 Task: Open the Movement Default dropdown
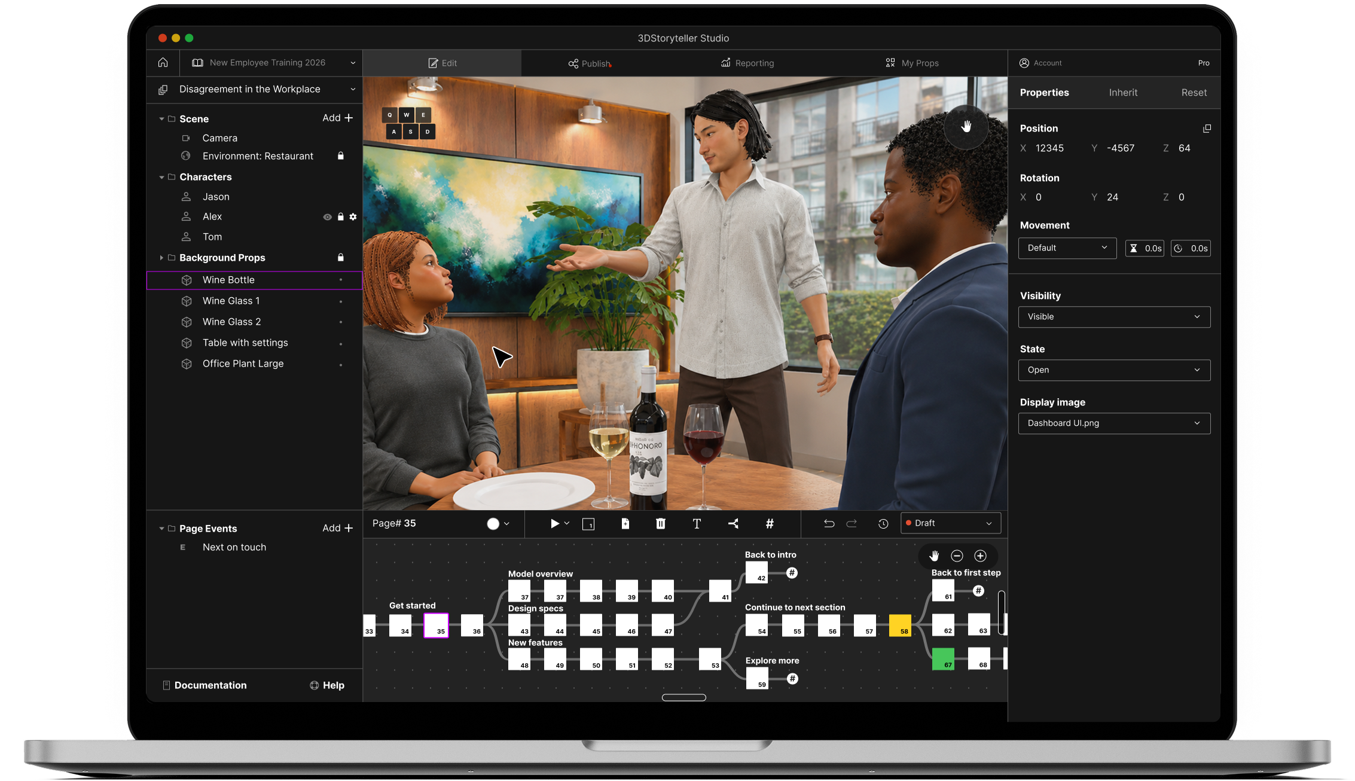coord(1067,248)
